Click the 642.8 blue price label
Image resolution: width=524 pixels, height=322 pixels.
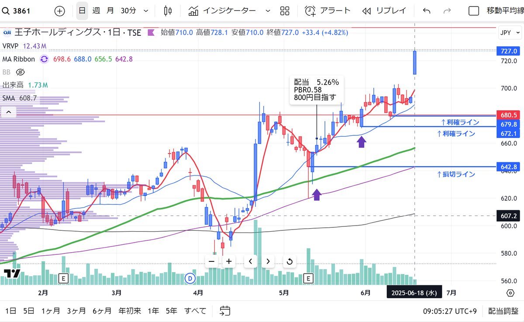508,167
